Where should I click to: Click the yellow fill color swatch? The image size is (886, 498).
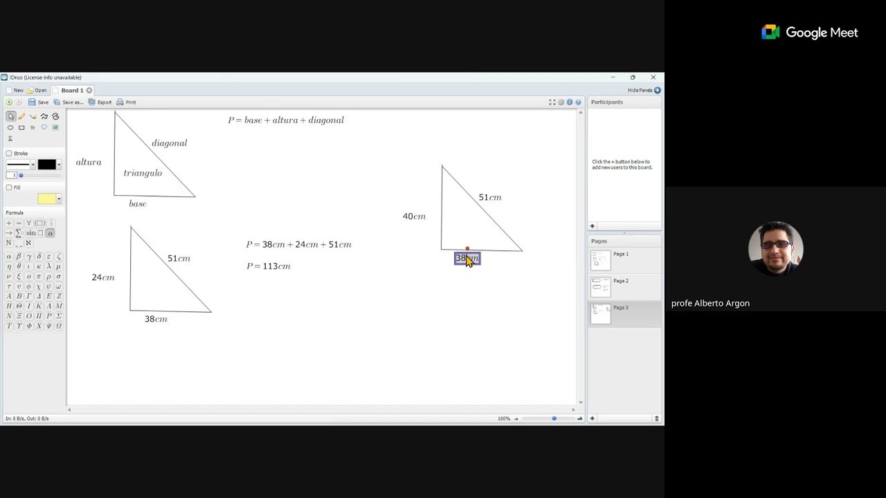point(47,199)
